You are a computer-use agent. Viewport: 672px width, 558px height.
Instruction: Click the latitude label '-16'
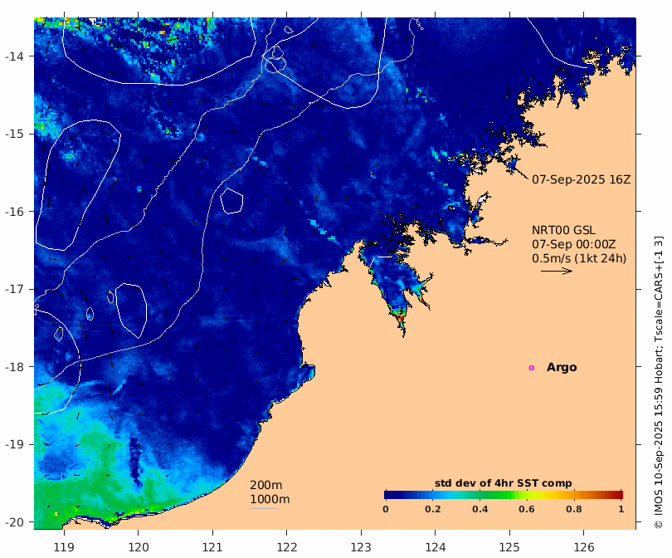pyautogui.click(x=14, y=212)
